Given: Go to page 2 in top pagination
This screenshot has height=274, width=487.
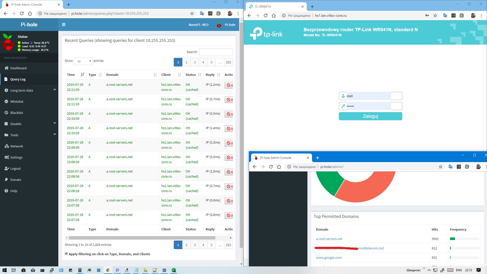Looking at the screenshot, I should pyautogui.click(x=186, y=62).
